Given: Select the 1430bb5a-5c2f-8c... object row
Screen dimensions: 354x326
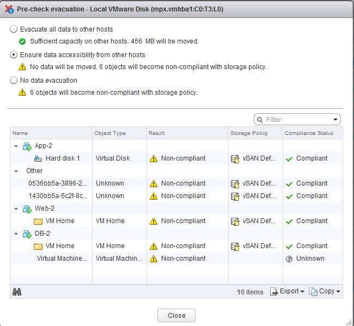Looking at the screenshot, I should point(176,196).
